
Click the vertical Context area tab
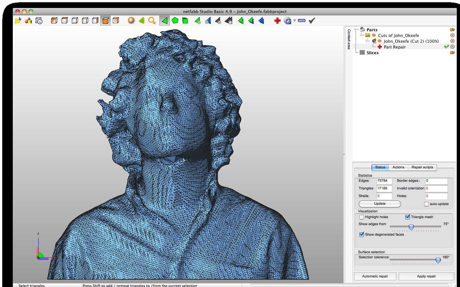pos(349,39)
